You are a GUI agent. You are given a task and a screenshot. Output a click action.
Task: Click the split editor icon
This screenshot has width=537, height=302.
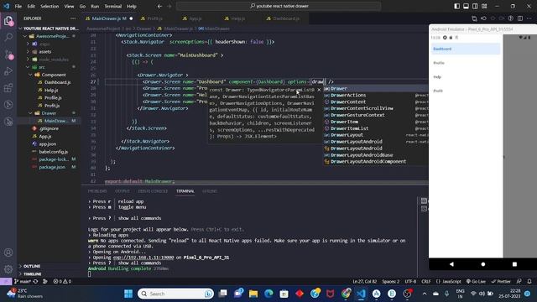(520, 18)
